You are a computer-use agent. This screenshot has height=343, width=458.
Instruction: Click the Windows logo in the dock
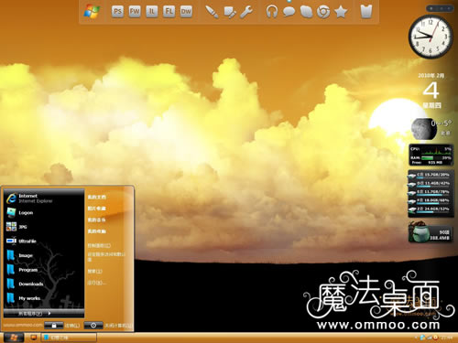click(x=92, y=12)
